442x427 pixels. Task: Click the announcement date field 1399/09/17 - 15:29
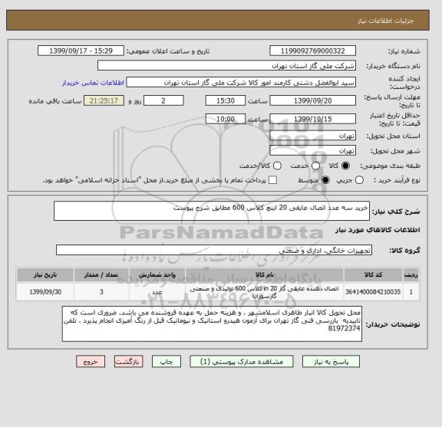tap(81, 51)
